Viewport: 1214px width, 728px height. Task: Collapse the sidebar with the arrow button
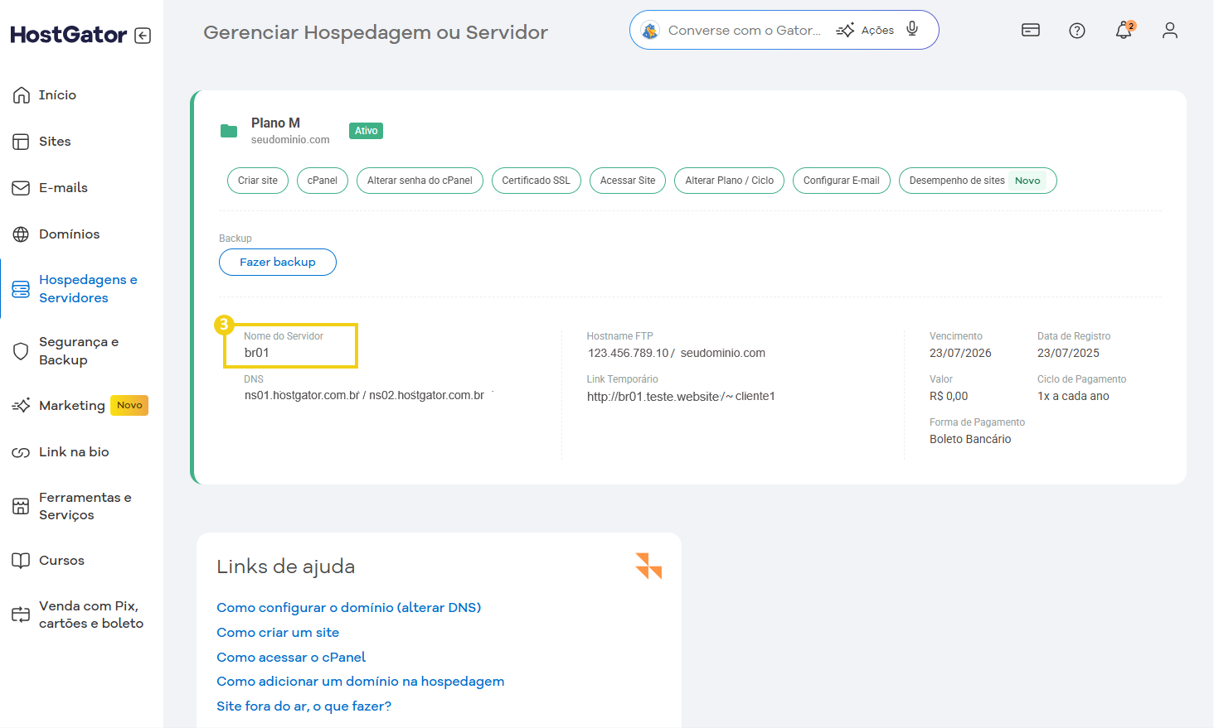coord(142,35)
